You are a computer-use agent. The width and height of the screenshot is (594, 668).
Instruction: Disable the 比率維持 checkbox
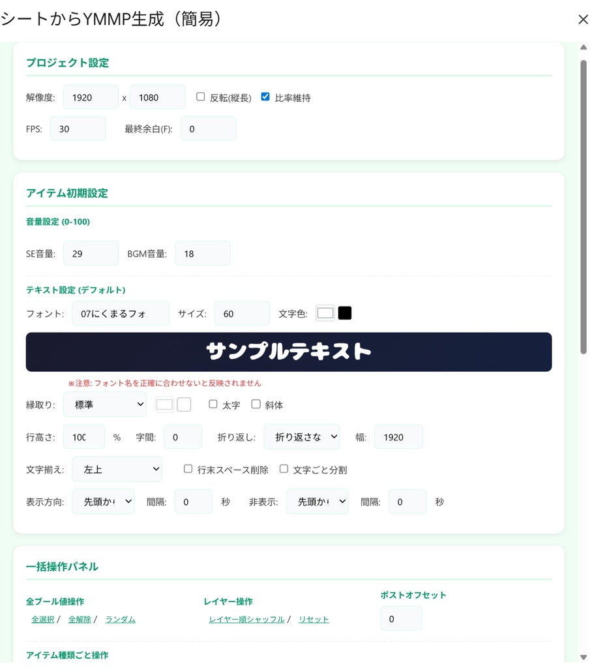coord(265,96)
